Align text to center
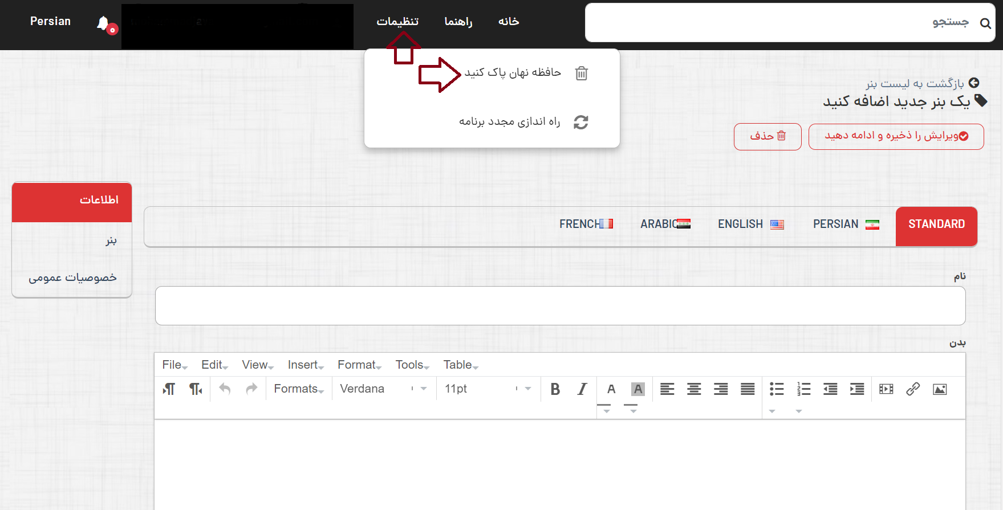The image size is (1003, 510). pyautogui.click(x=694, y=389)
